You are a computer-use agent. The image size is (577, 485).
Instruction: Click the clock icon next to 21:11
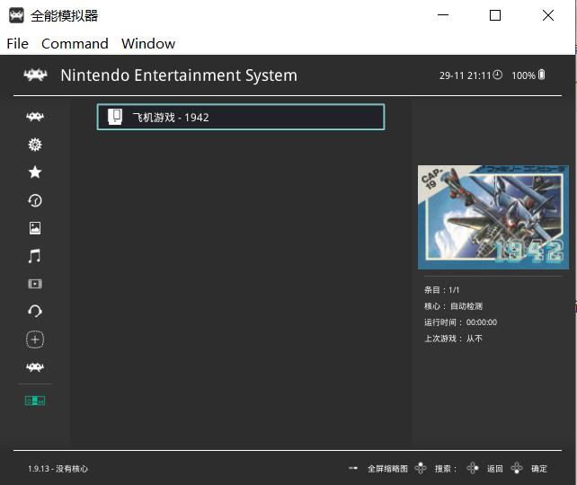point(498,75)
